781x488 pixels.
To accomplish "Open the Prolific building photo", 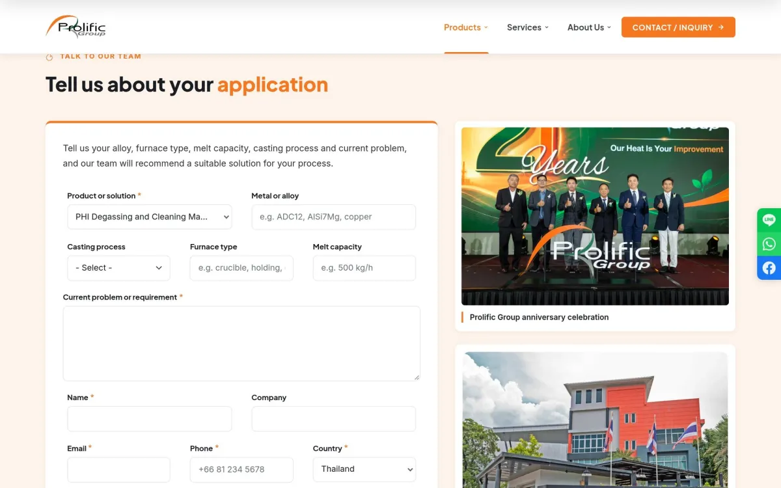I will [x=595, y=420].
